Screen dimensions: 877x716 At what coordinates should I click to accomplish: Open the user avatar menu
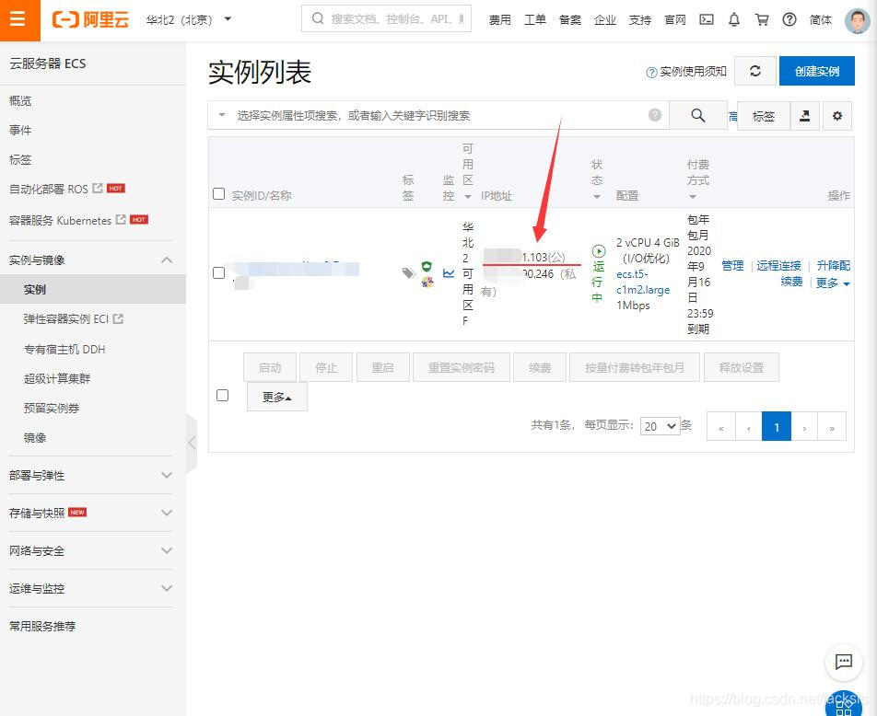click(x=857, y=20)
